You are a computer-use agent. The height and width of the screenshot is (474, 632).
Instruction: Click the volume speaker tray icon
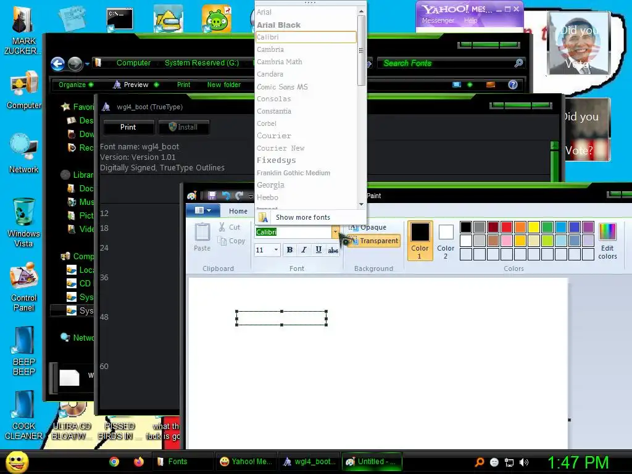523,462
